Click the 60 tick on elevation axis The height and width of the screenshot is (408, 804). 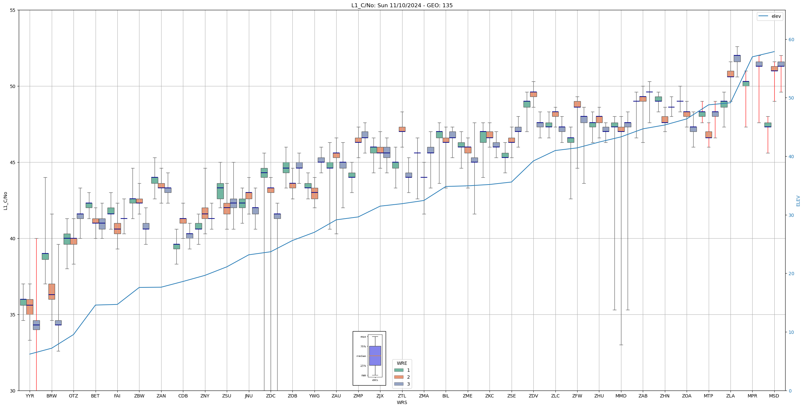point(791,40)
